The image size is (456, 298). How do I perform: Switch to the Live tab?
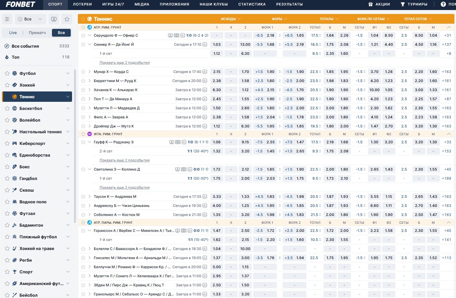pyautogui.click(x=13, y=33)
